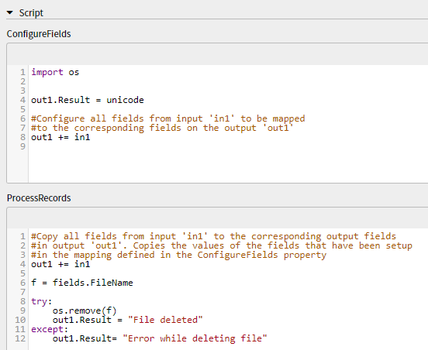Click the 'os.remove(f)' code line
Viewport: 428px width, 350px height.
(x=85, y=311)
